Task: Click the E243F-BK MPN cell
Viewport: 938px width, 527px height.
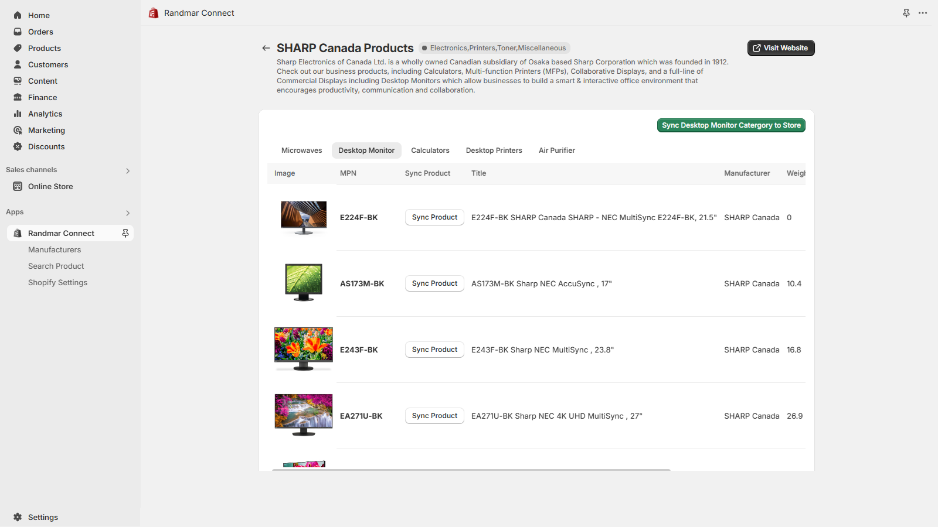Action: (359, 350)
